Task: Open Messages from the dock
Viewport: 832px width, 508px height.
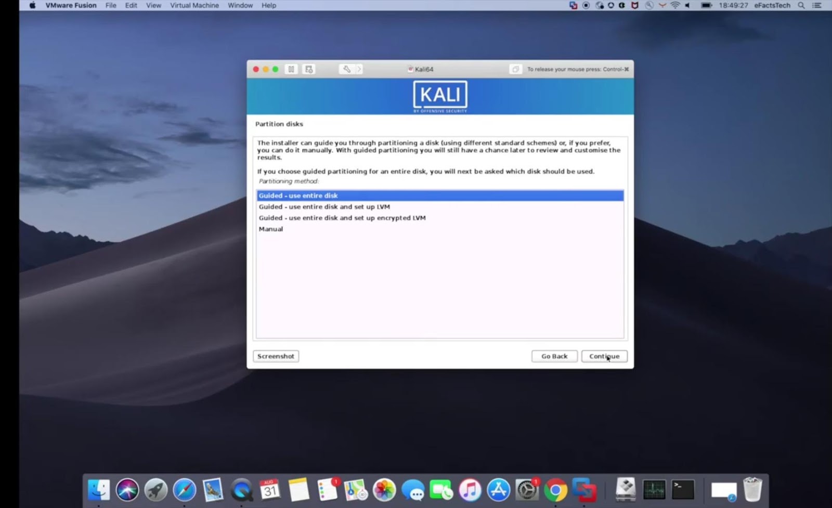Action: point(413,490)
